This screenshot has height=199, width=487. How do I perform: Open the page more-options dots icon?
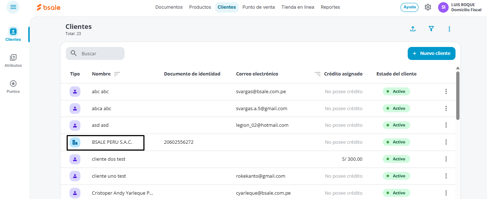(449, 29)
